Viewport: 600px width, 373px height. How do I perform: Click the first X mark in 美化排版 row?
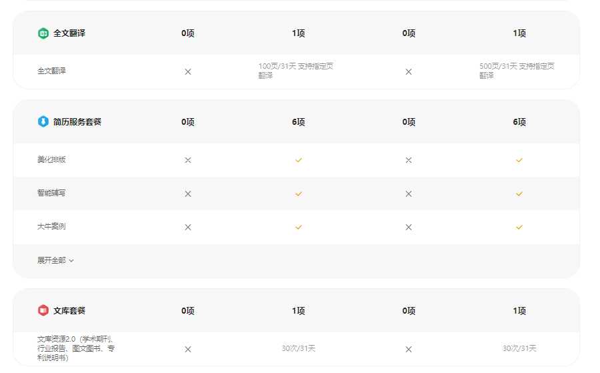click(188, 160)
